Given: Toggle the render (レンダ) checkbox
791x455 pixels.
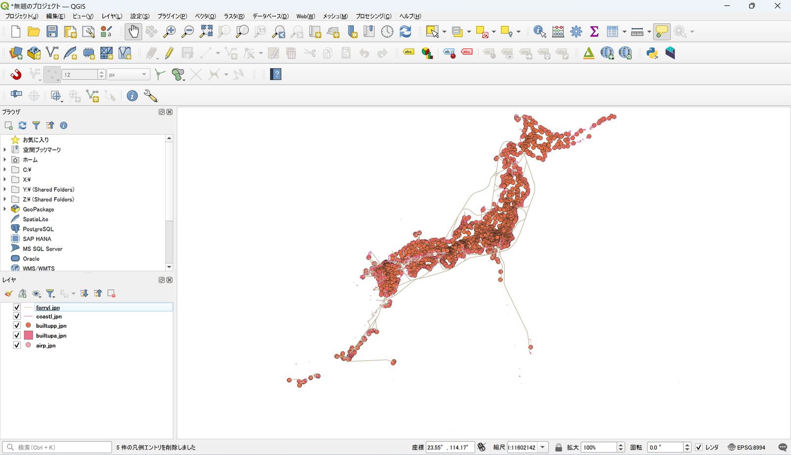Looking at the screenshot, I should pyautogui.click(x=699, y=447).
